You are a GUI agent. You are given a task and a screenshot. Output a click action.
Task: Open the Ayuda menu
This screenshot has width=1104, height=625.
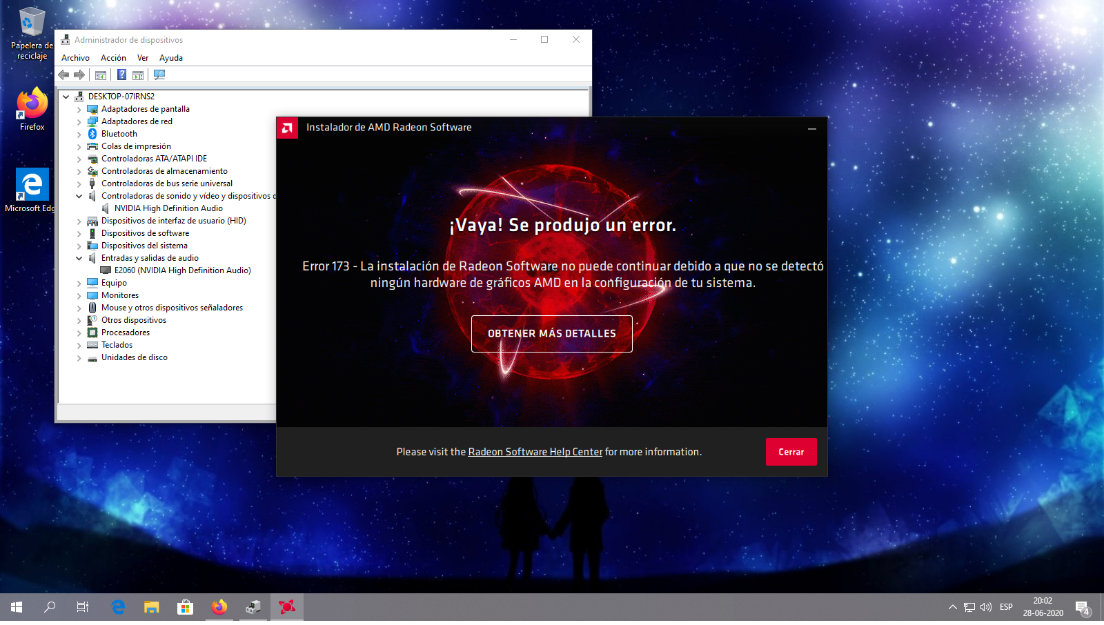(x=171, y=58)
